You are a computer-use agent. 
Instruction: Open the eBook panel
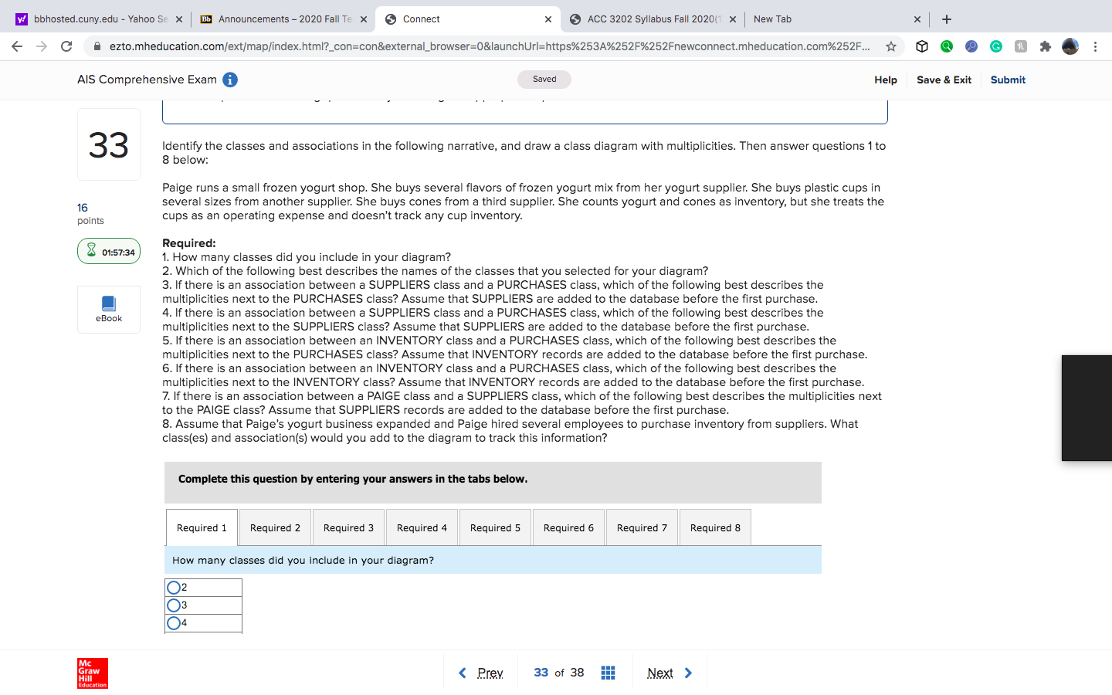point(108,309)
